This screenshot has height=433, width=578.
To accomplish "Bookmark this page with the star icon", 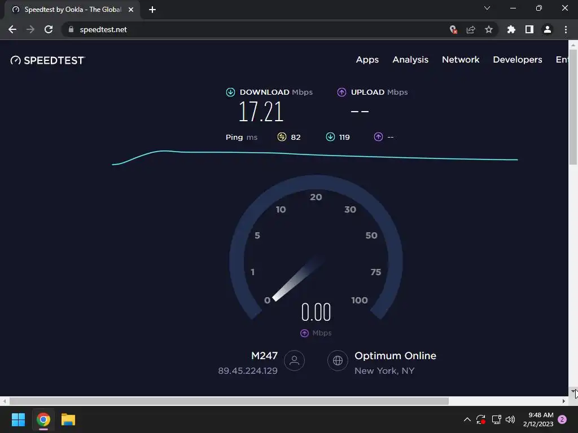I will (x=489, y=29).
